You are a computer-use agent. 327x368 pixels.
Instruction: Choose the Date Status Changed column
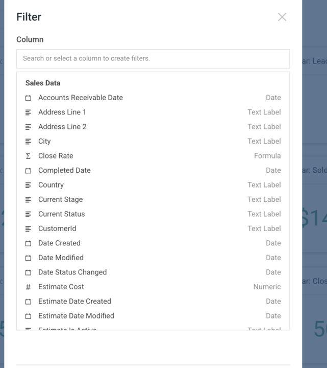pos(72,272)
